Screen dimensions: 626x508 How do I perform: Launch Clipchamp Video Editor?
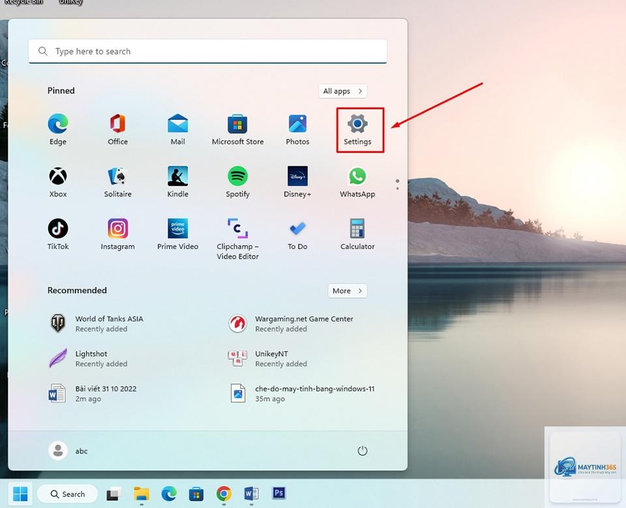(x=237, y=239)
